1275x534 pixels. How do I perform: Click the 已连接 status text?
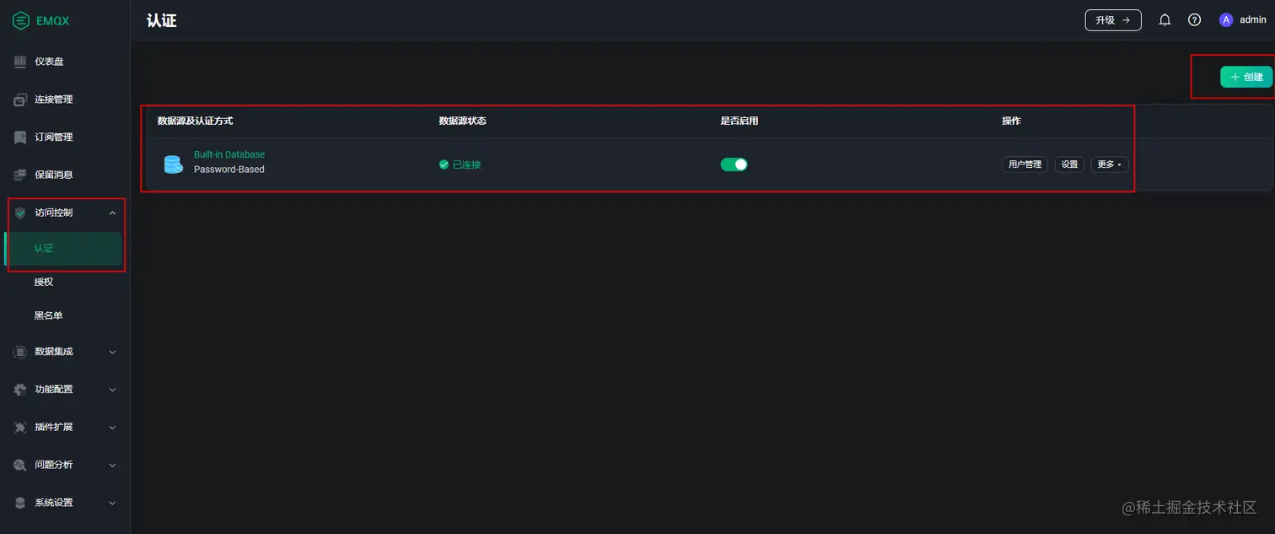466,165
